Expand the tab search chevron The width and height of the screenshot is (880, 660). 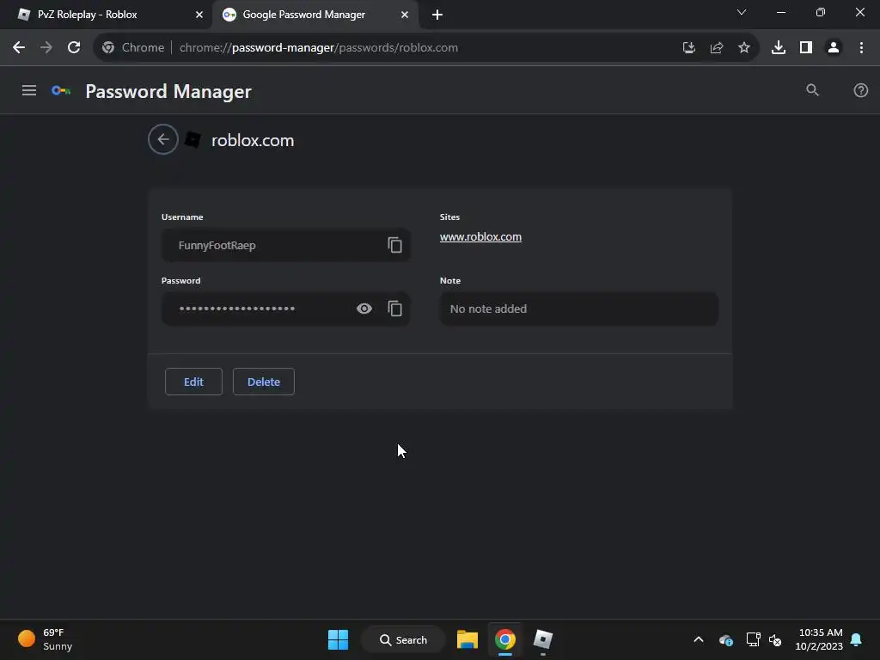click(x=742, y=12)
